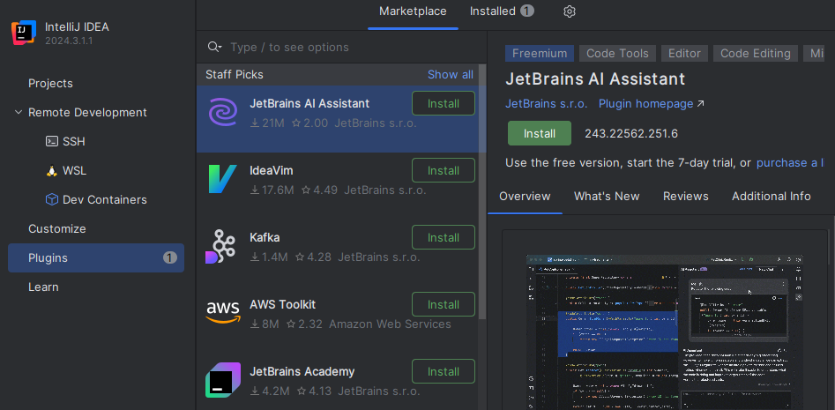835x410 pixels.
Task: Select the IdeaVim plugin icon
Action: coord(222,179)
